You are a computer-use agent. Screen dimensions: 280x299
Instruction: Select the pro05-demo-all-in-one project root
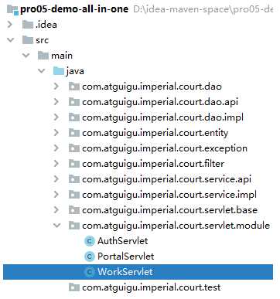pos(74,9)
